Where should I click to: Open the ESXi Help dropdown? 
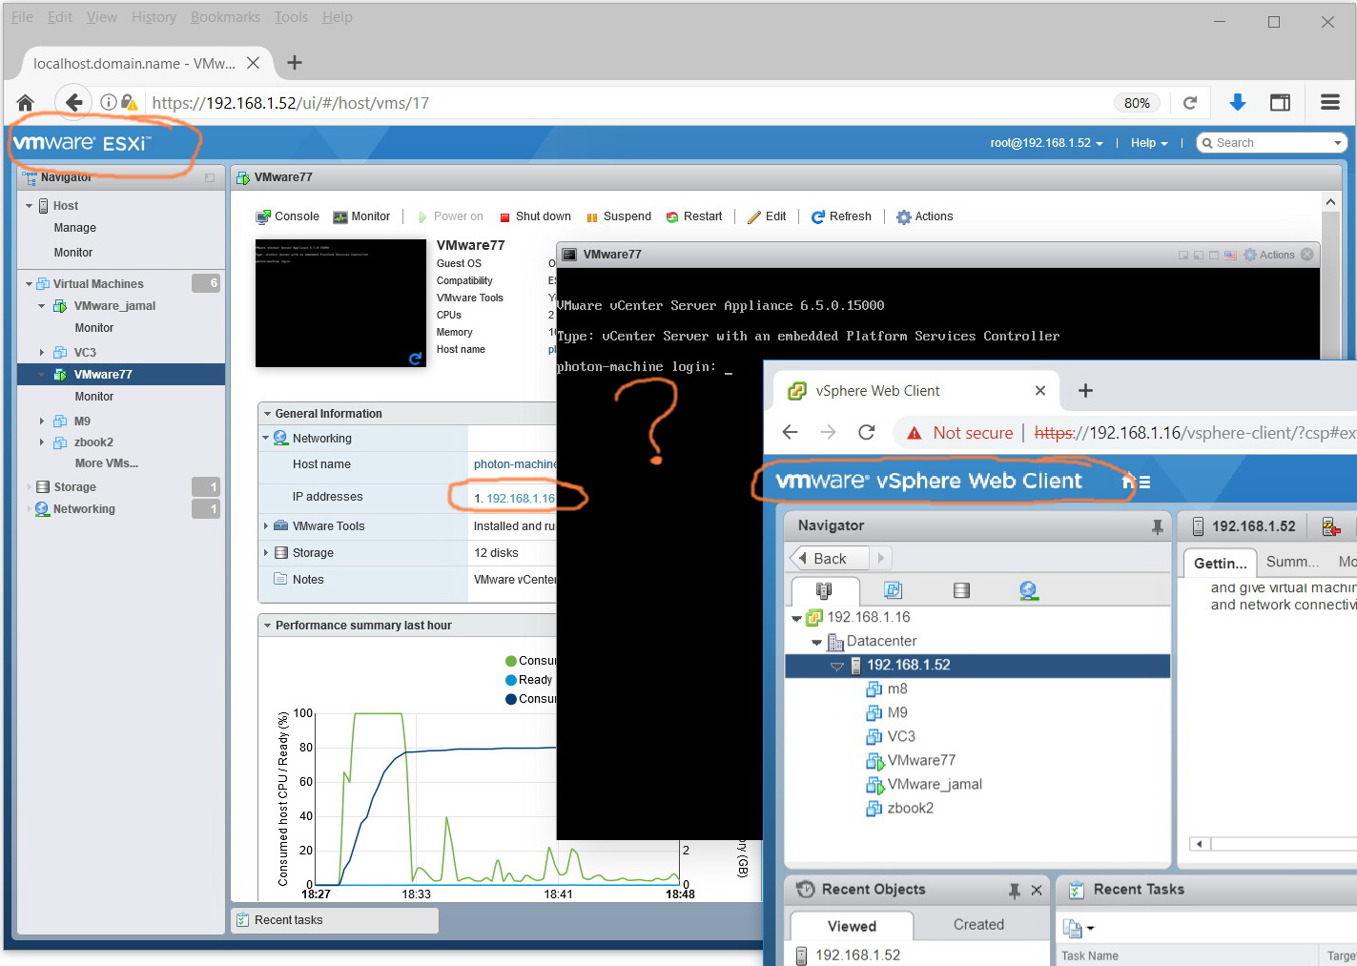[1149, 143]
